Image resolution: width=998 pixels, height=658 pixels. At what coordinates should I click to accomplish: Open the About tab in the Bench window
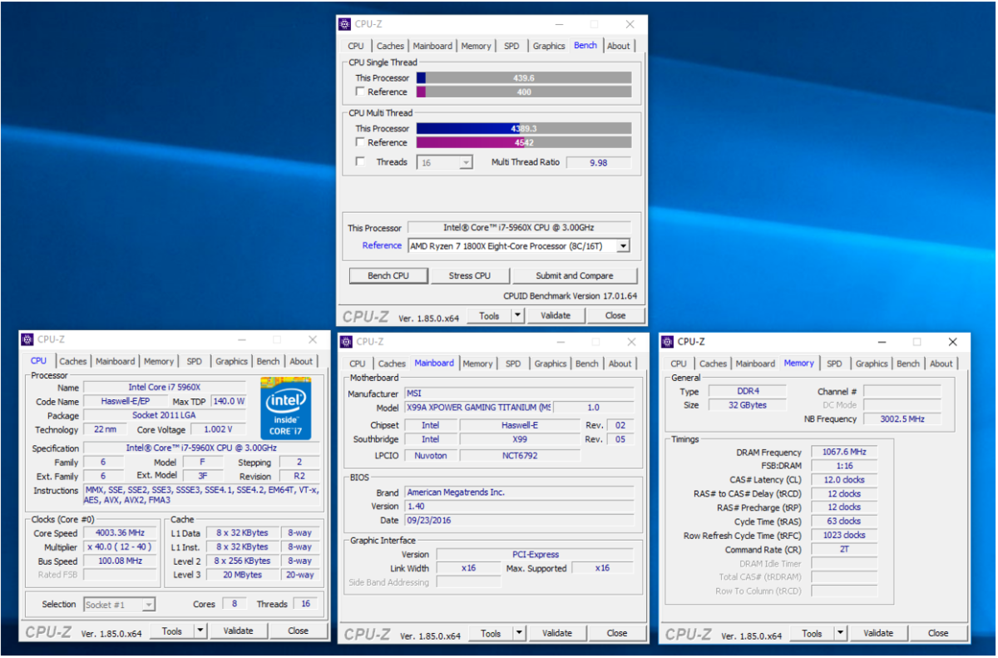point(619,46)
